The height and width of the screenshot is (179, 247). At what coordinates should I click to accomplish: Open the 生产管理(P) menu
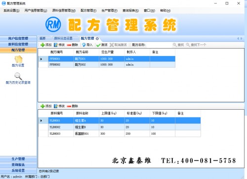110,11
